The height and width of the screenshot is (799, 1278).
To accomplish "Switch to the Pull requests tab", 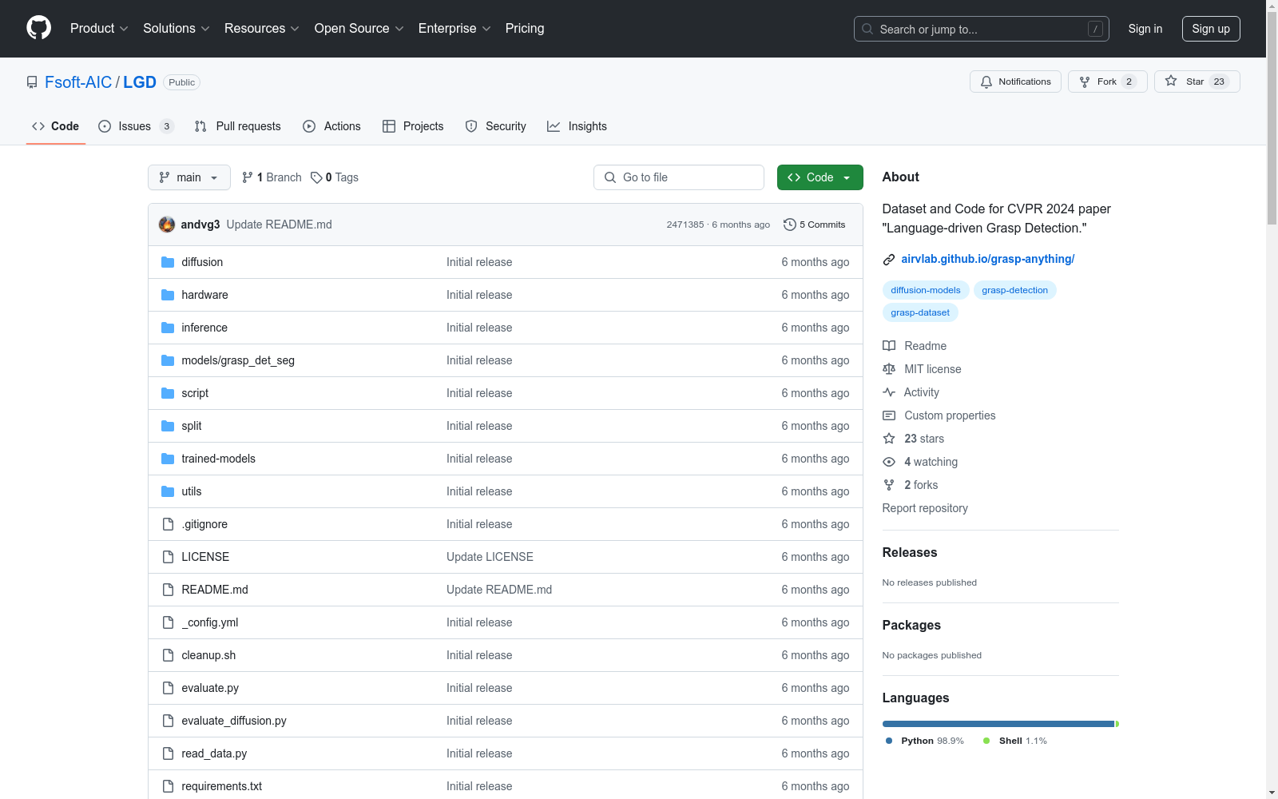I will [x=238, y=126].
